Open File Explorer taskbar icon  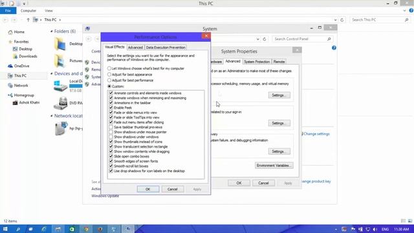(58, 229)
